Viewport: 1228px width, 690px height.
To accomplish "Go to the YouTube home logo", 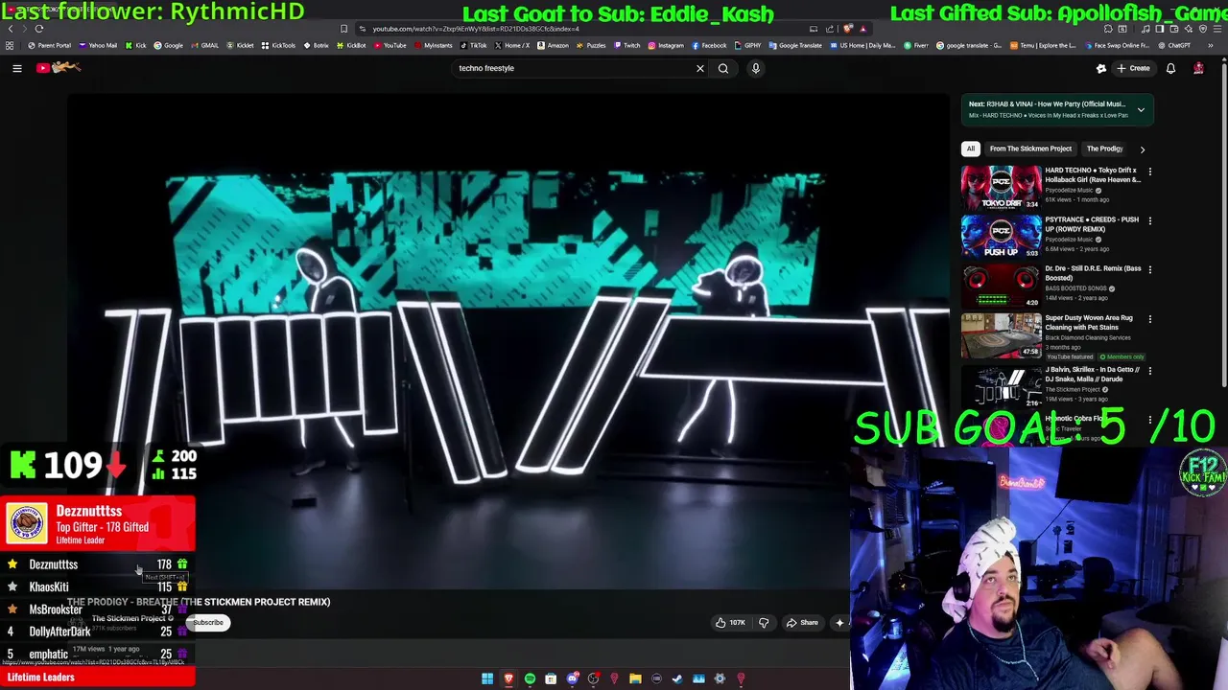I will [58, 67].
